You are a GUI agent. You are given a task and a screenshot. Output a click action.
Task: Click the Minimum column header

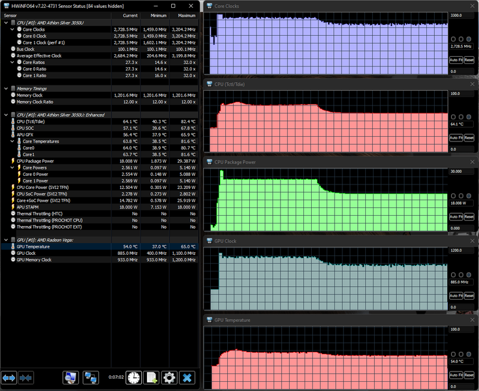tap(155, 16)
